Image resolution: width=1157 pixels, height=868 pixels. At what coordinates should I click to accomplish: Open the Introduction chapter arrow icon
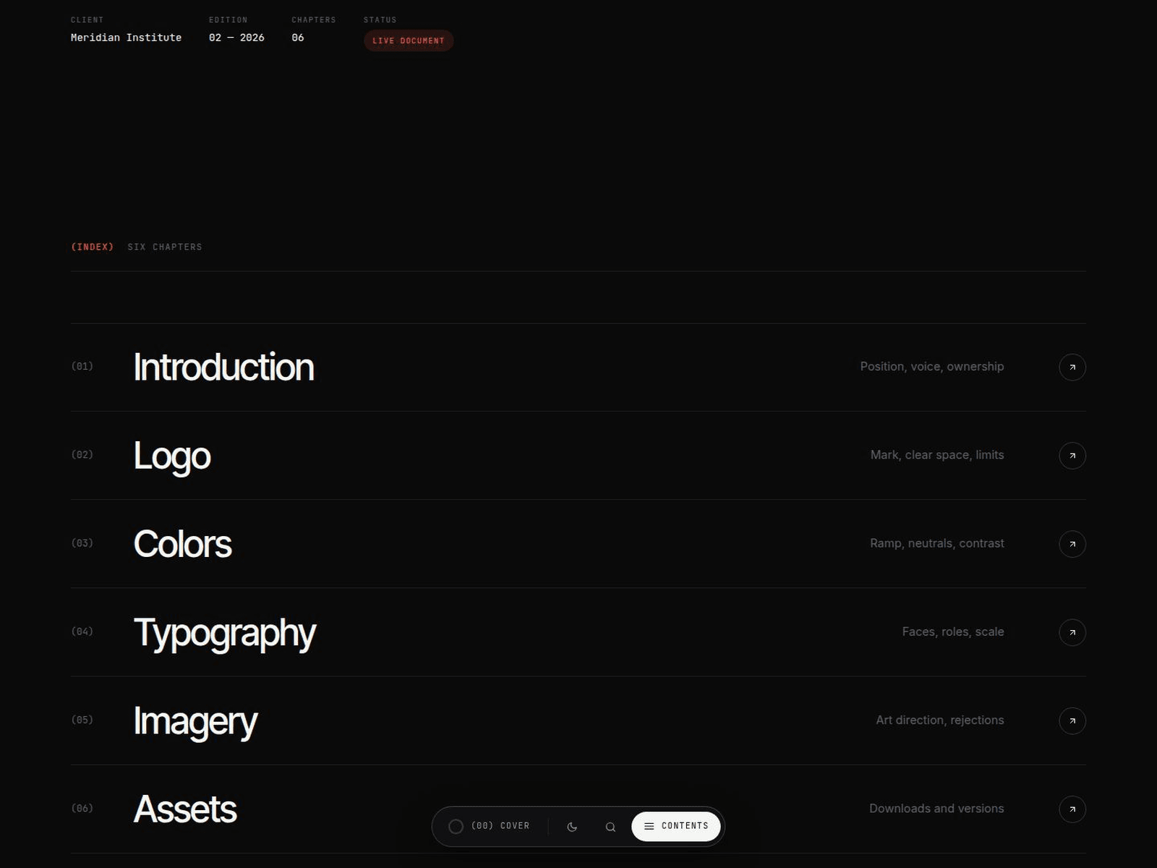(x=1072, y=367)
